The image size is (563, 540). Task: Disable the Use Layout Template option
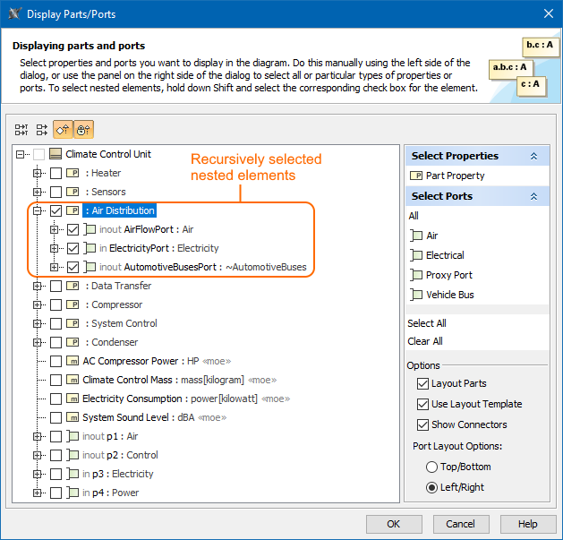(x=422, y=404)
